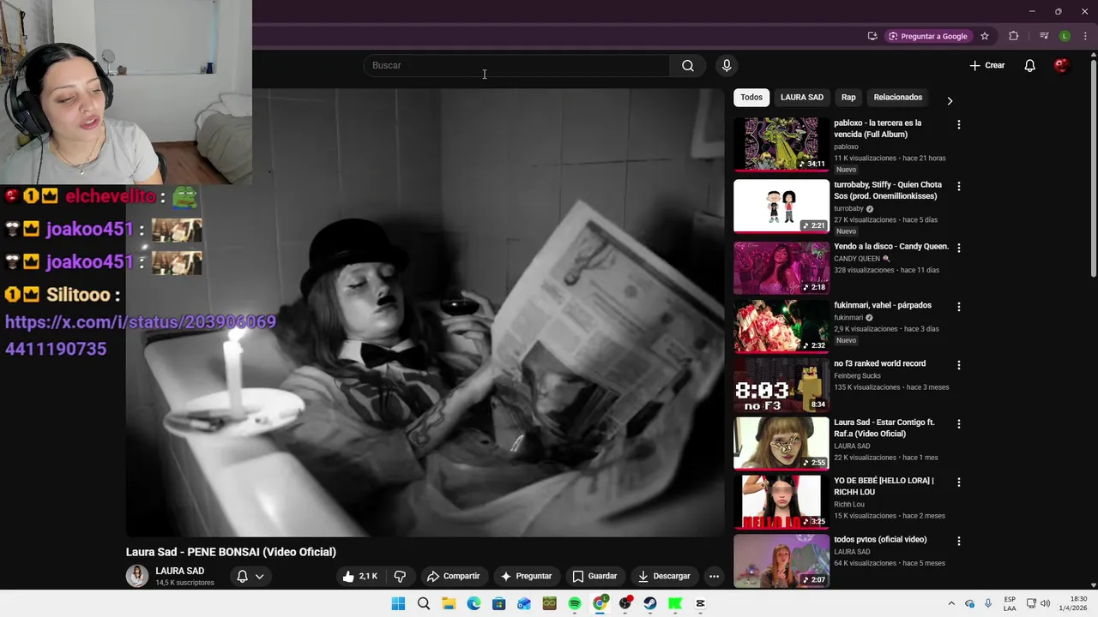Viewport: 1098px width, 617px height.
Task: Open CapCut from the taskbar
Action: point(700,603)
